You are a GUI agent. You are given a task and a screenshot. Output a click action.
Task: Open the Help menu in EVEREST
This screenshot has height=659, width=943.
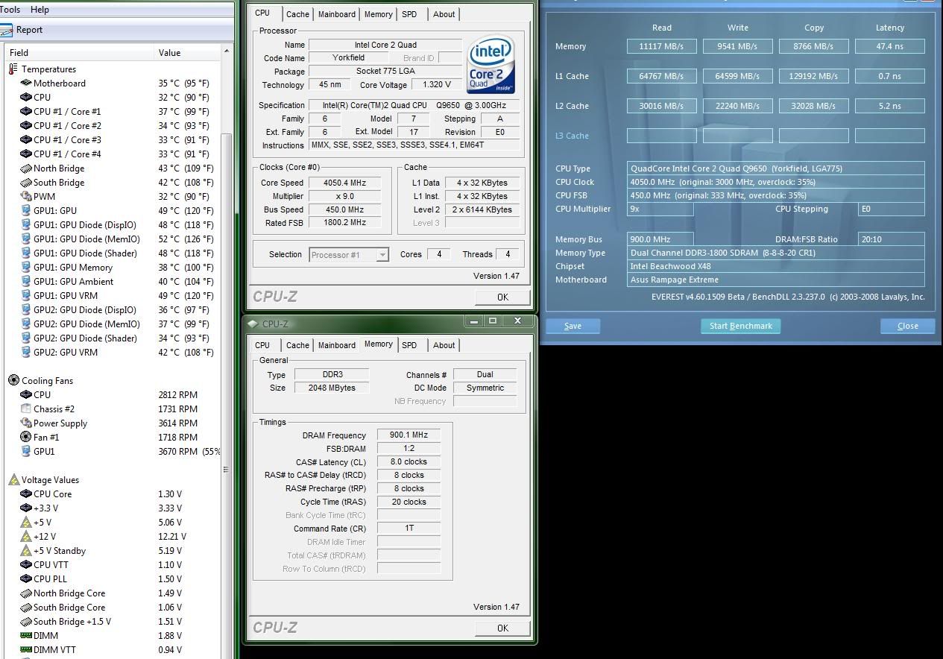tap(40, 10)
